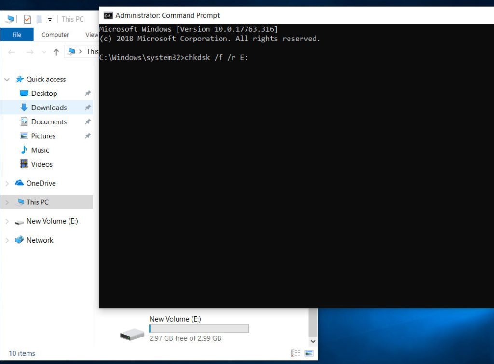Click the Command Prompt title bar icon
The image size is (494, 364).
[109, 15]
